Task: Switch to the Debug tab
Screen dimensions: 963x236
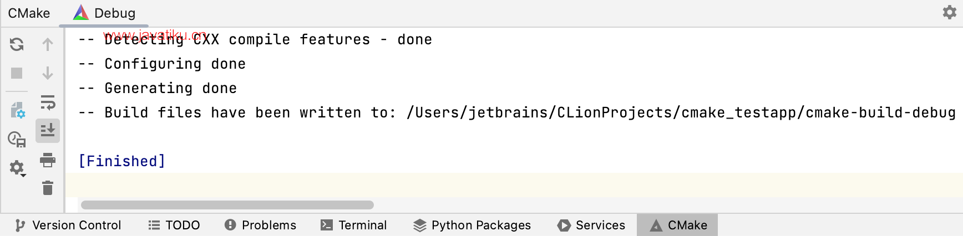Action: (104, 13)
